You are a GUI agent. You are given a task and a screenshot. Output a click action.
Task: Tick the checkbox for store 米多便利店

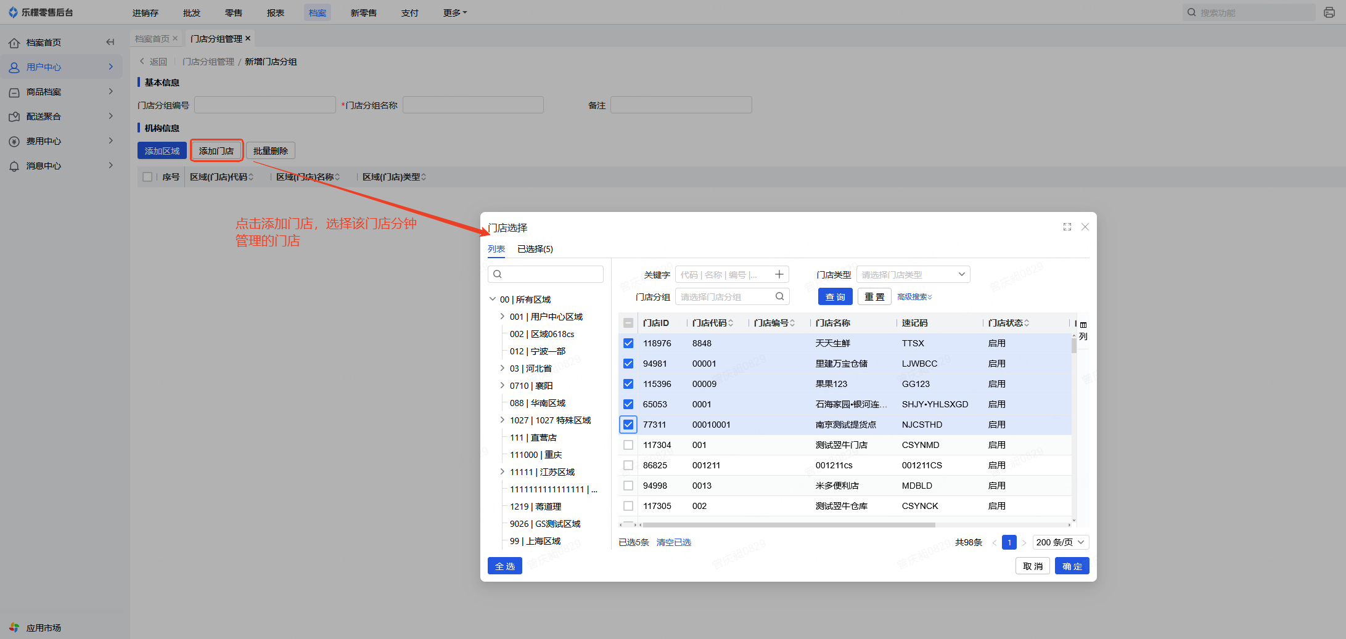point(628,486)
